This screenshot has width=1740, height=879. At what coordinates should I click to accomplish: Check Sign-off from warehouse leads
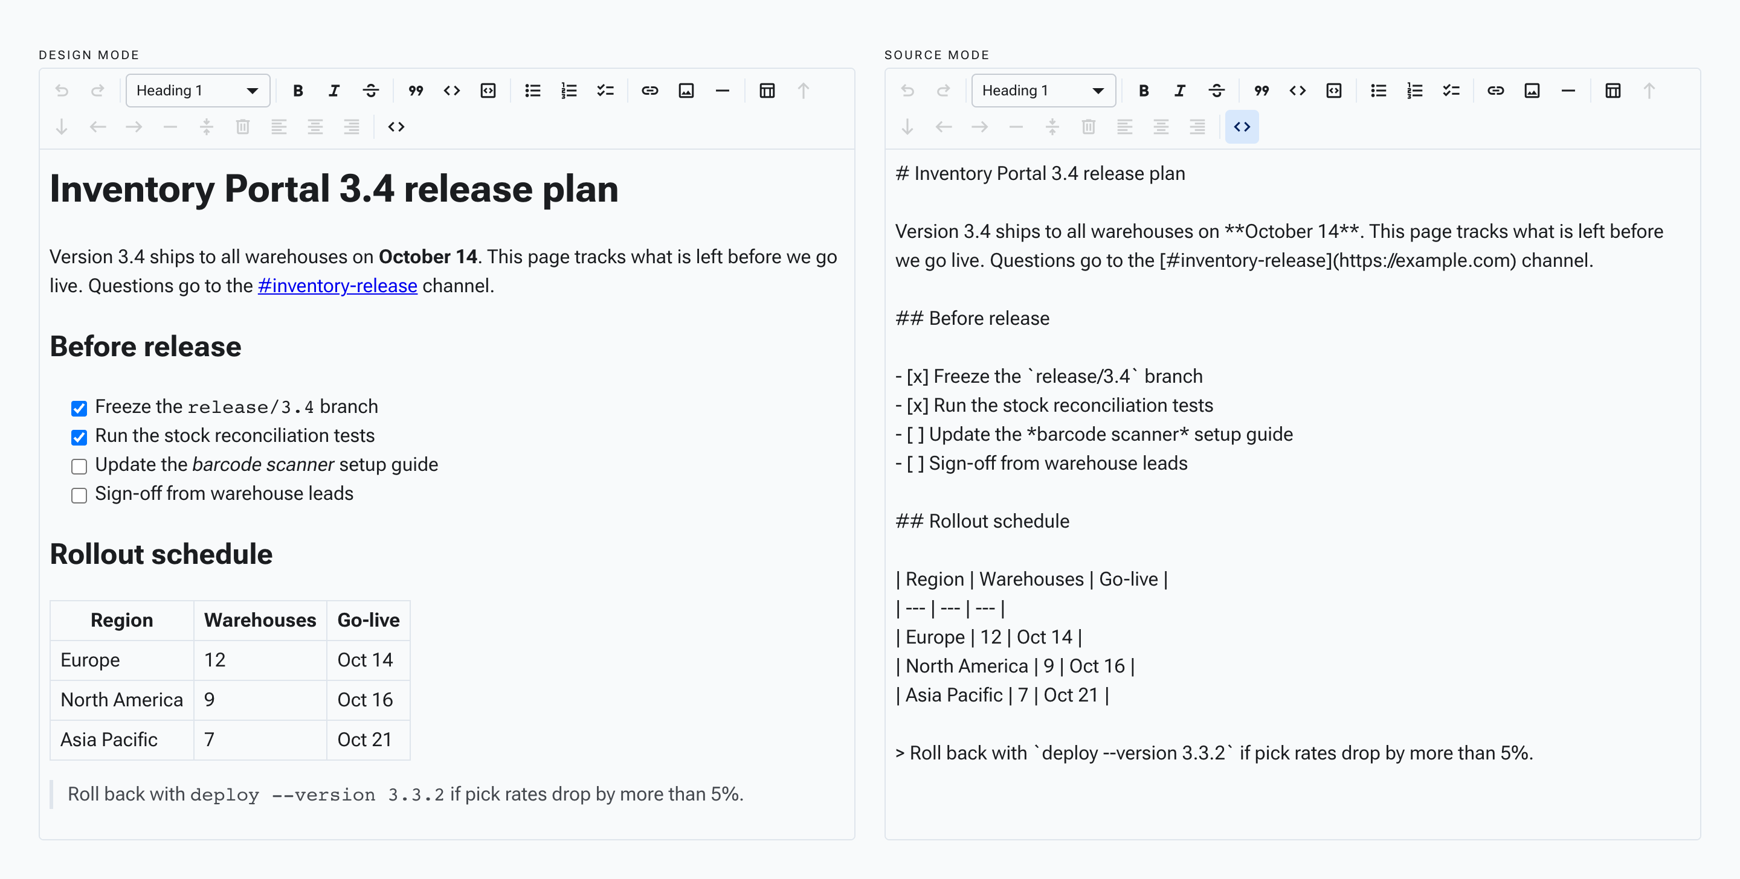pos(79,496)
